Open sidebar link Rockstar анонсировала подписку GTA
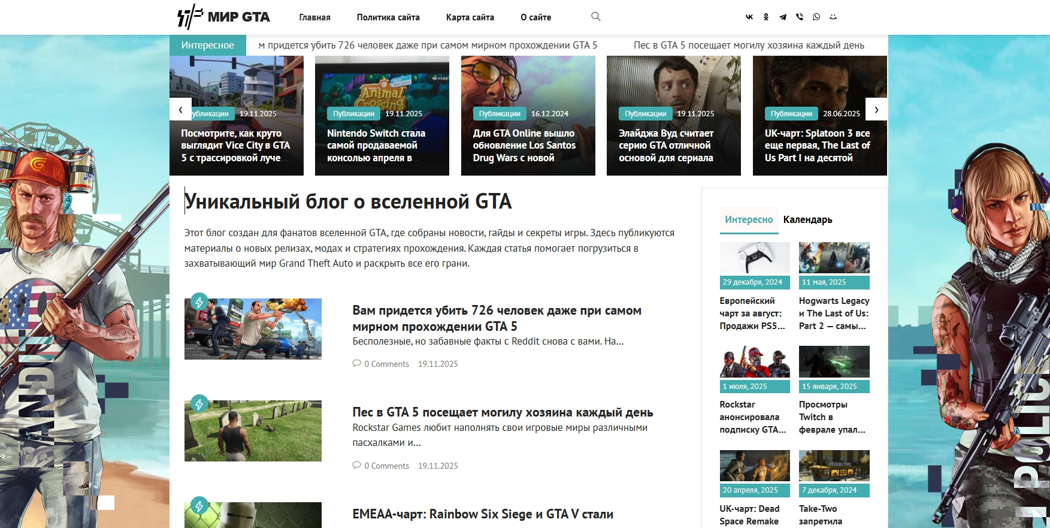Image resolution: width=1050 pixels, height=528 pixels. [753, 417]
